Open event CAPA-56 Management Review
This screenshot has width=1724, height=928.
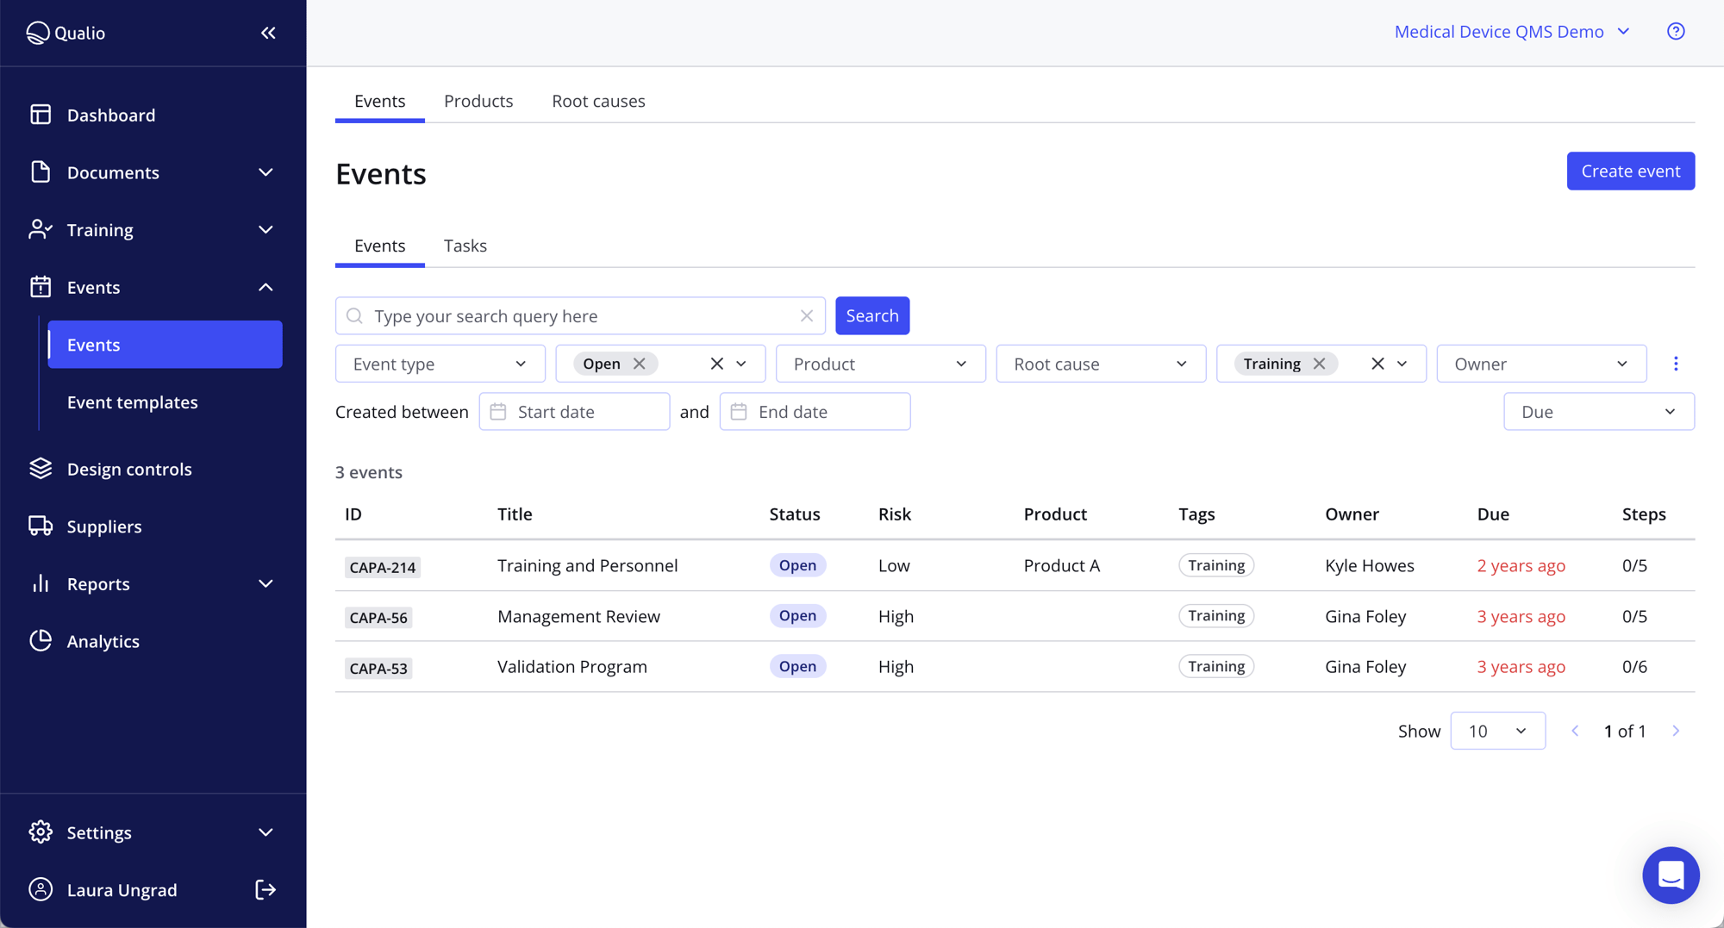pyautogui.click(x=578, y=616)
